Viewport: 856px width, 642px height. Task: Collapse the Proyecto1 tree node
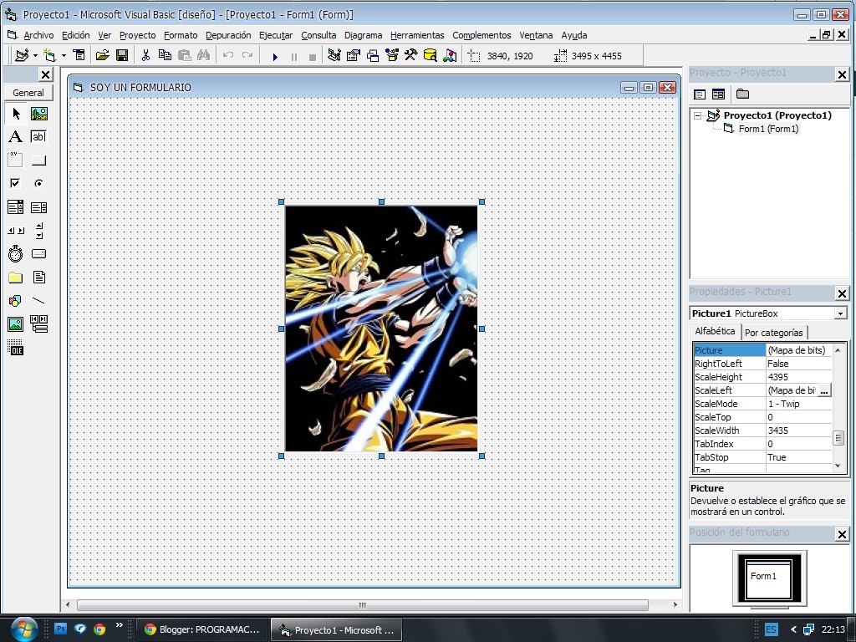[x=700, y=115]
